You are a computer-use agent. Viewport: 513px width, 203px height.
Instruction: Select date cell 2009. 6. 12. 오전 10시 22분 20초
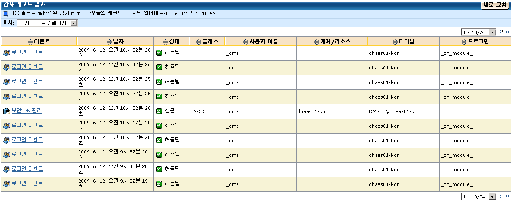(x=114, y=111)
